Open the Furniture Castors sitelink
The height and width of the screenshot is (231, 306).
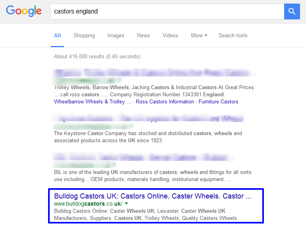[219, 101]
